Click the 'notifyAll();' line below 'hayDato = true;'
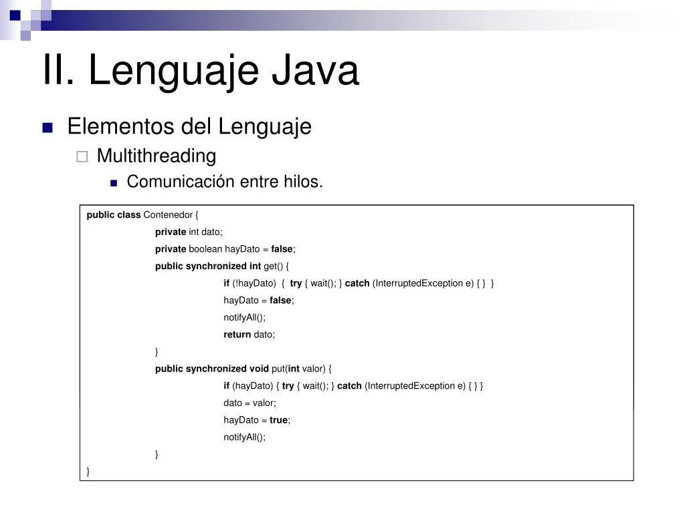685x513 pixels. coord(245,437)
